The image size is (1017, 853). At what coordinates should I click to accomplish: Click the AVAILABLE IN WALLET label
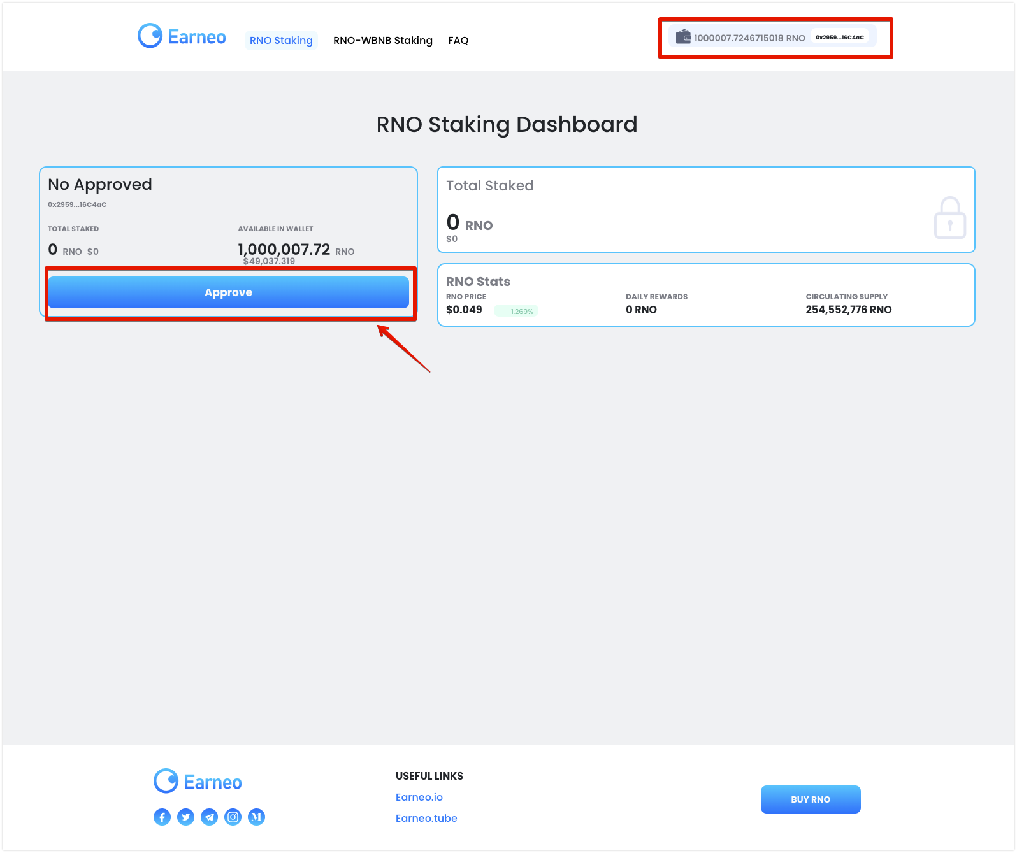click(276, 229)
